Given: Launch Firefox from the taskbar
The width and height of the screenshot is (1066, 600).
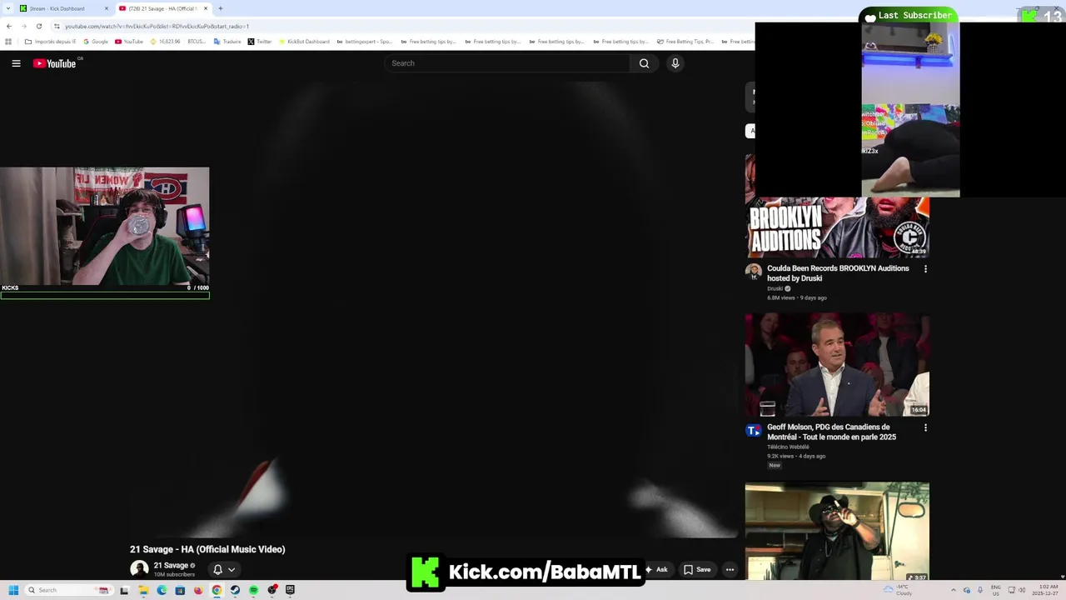Looking at the screenshot, I should pos(198,590).
